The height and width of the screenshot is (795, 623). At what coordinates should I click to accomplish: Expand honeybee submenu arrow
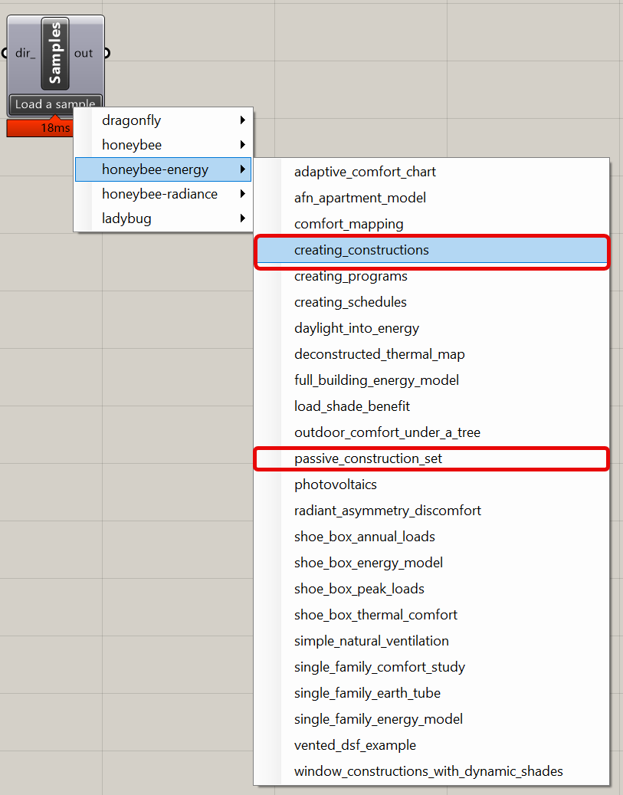(x=243, y=145)
